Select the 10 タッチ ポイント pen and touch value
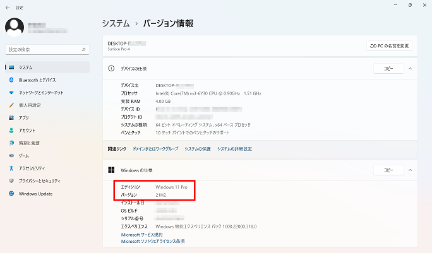Screen dimensions: 432x253 click(x=192, y=132)
